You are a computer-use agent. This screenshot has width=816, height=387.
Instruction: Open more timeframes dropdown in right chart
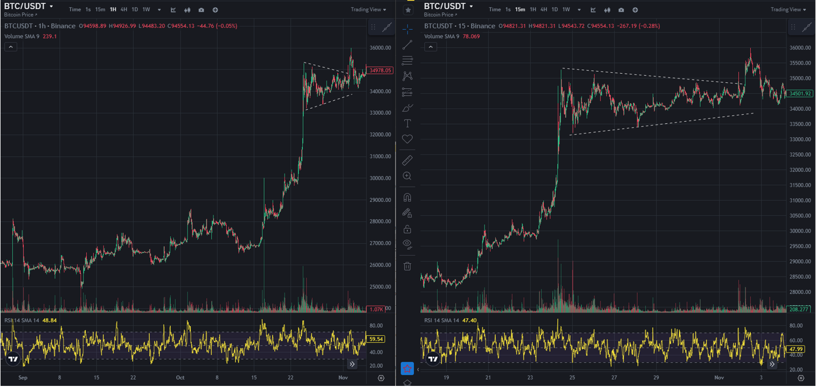579,10
